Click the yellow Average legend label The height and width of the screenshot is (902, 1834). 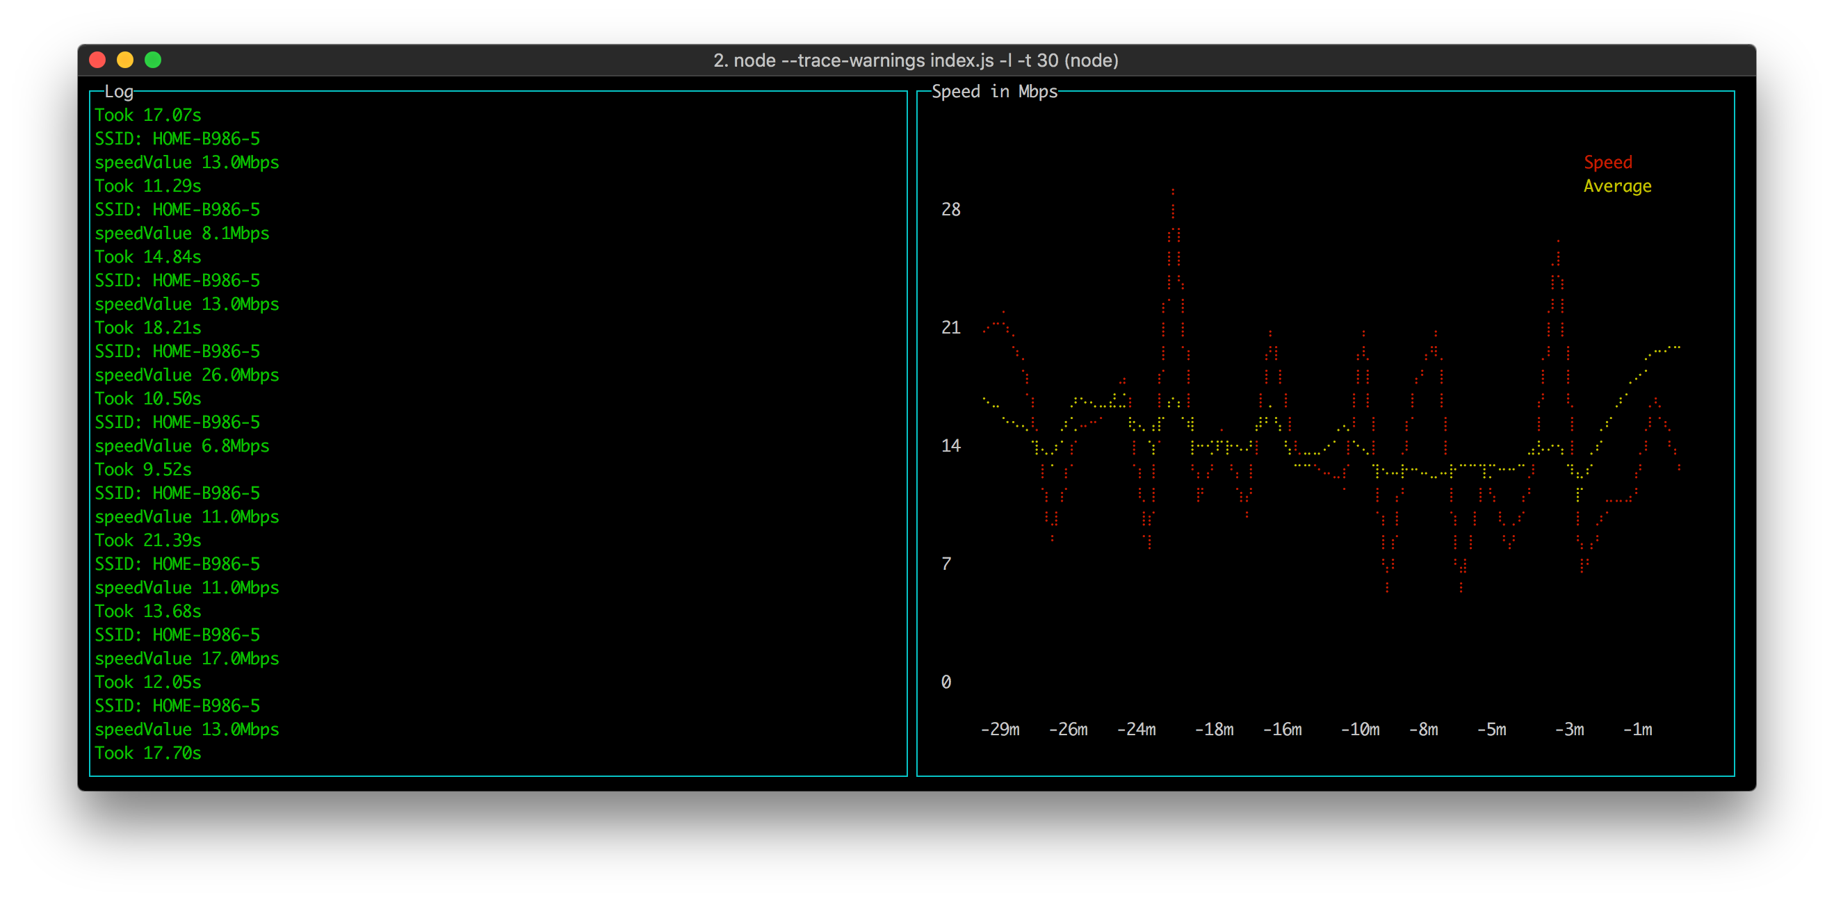pos(1617,186)
